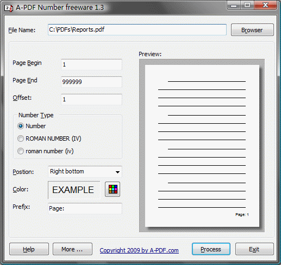Open the Help button
The height and width of the screenshot is (265, 281).
click(x=29, y=249)
